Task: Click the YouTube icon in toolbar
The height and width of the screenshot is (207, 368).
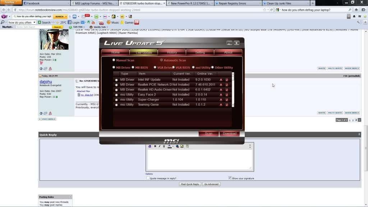Action: coord(93,22)
